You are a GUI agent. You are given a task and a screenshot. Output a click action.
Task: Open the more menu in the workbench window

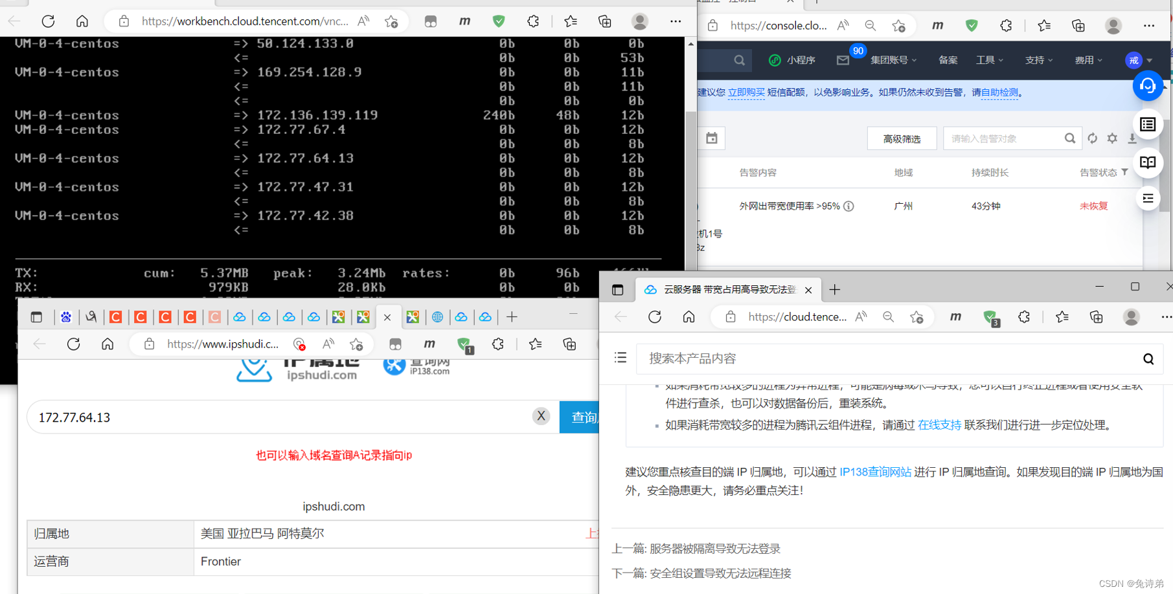tap(676, 21)
